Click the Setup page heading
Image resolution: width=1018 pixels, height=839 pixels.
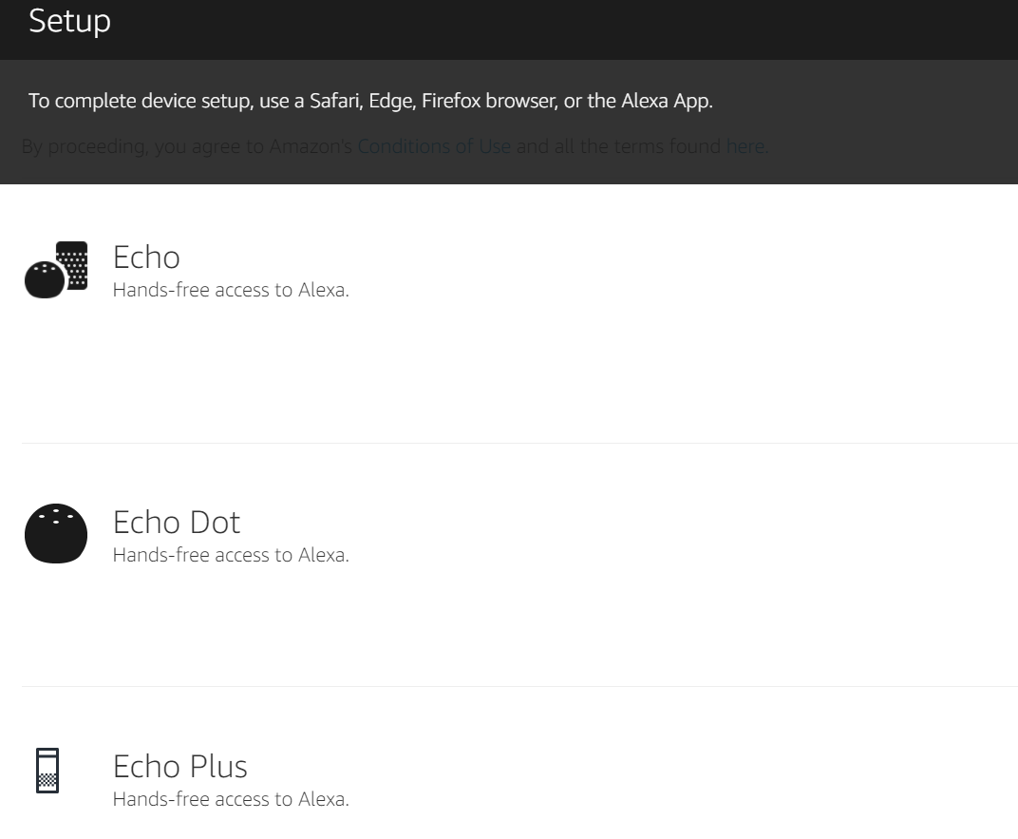click(69, 21)
